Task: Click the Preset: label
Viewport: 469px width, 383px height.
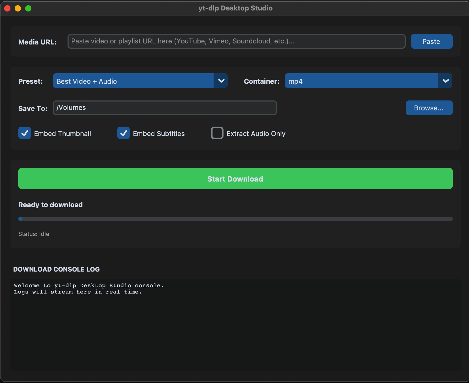Action: (31, 81)
